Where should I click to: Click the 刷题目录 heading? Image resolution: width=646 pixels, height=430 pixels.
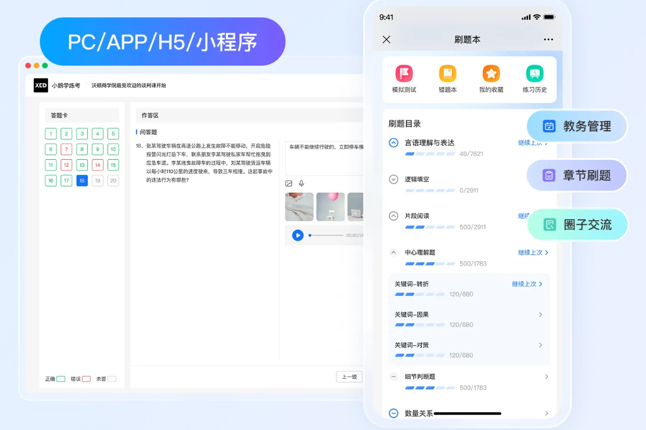404,124
